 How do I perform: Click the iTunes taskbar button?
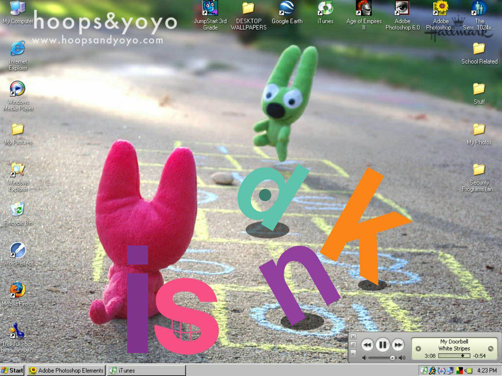146,370
